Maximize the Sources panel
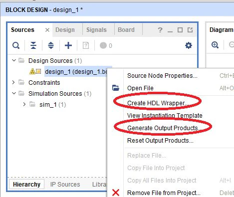 (x=180, y=30)
